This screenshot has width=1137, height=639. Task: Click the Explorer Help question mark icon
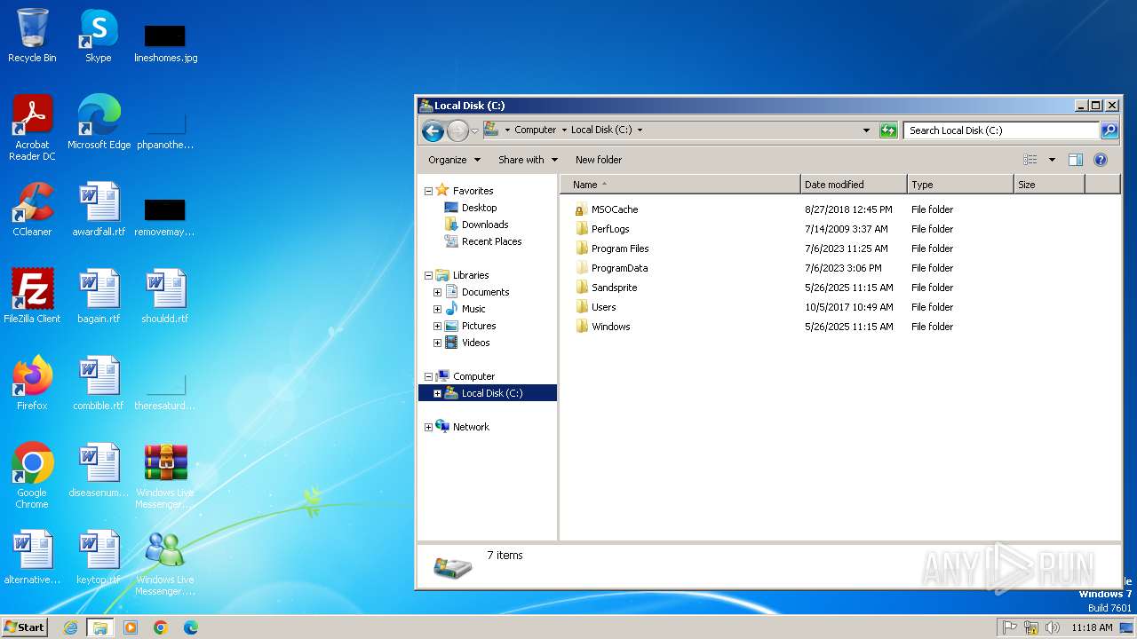point(1101,160)
